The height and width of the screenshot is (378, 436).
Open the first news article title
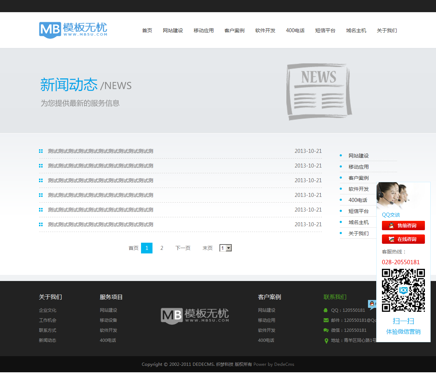point(101,151)
